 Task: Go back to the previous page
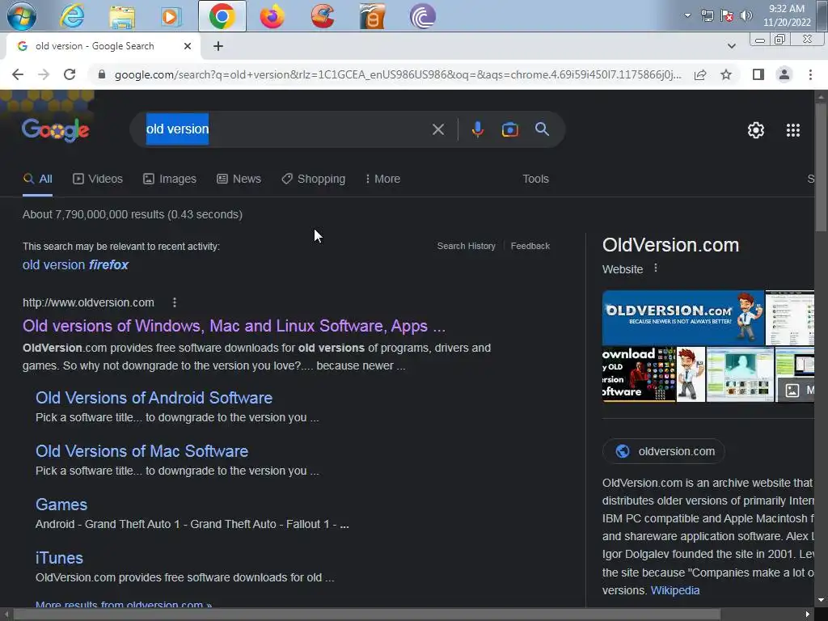pos(18,74)
